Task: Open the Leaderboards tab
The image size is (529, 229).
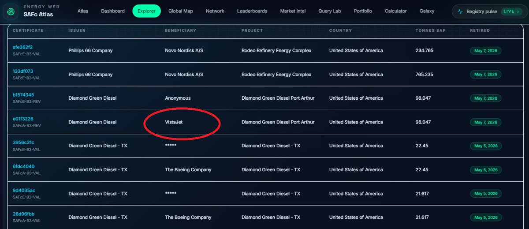Action: (252, 11)
